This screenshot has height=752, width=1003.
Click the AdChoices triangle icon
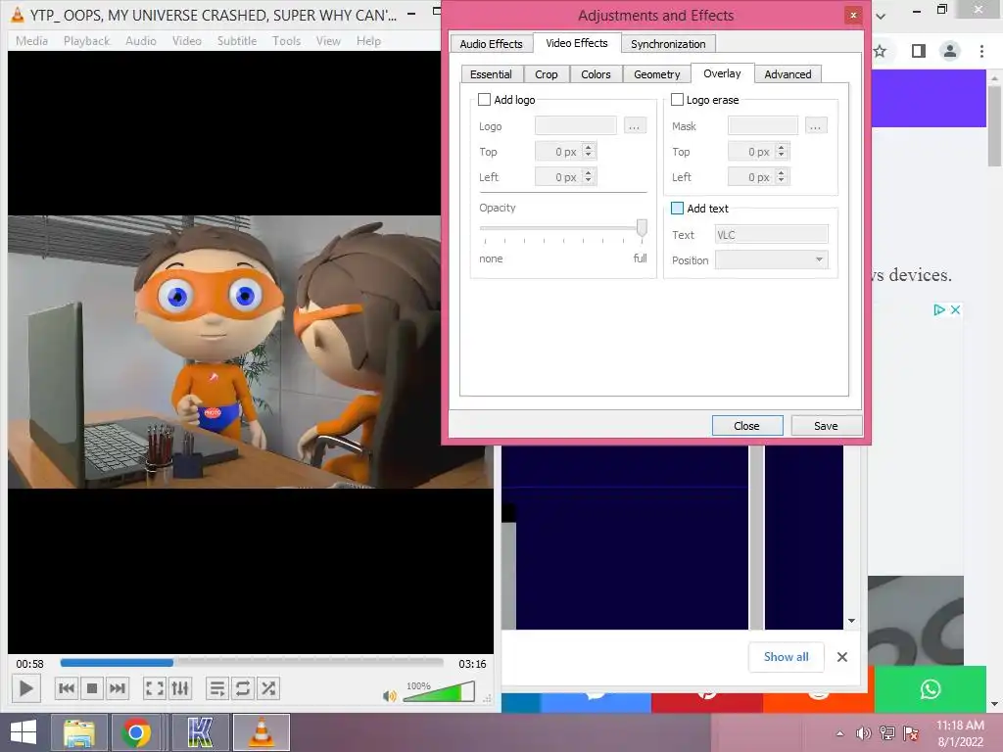coord(939,309)
